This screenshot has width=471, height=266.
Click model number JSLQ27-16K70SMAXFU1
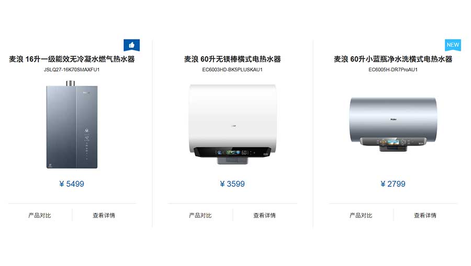point(72,70)
